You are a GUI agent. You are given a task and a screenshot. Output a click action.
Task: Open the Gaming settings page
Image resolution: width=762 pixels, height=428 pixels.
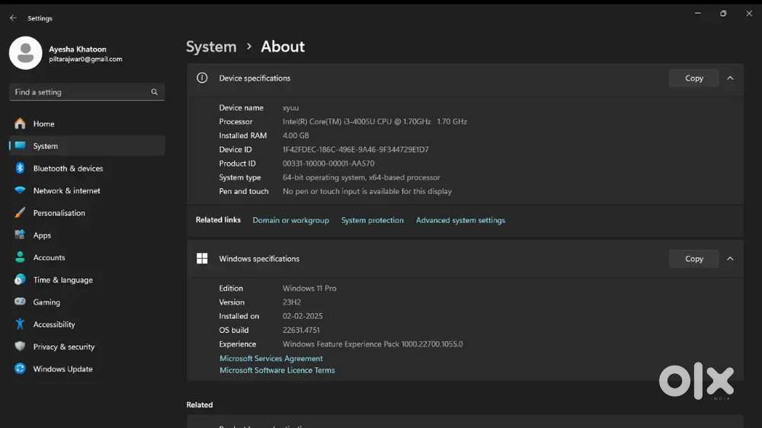pyautogui.click(x=46, y=302)
